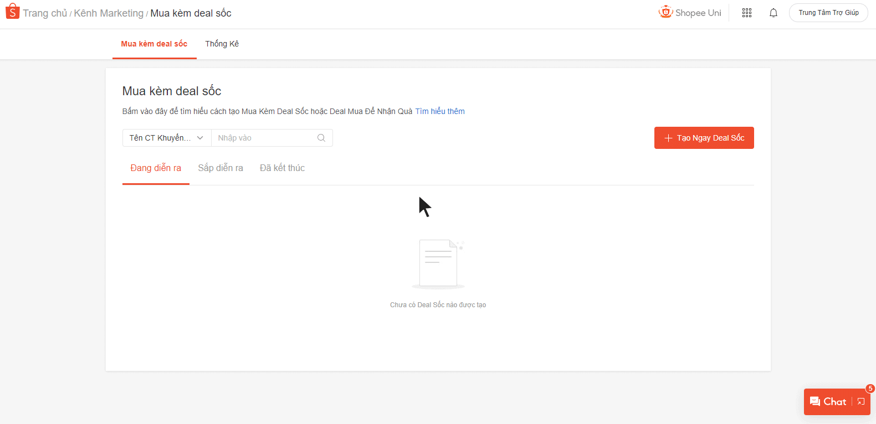This screenshot has width=876, height=424.
Task: Show the Sắp diễn ra deals
Action: tap(221, 168)
